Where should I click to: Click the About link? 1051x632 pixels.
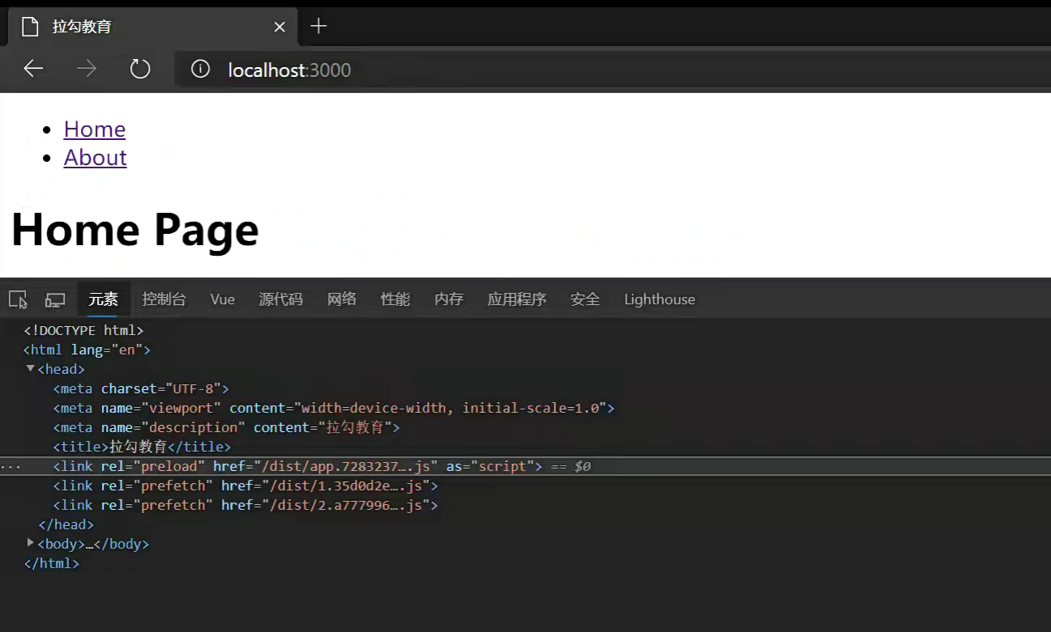[95, 158]
